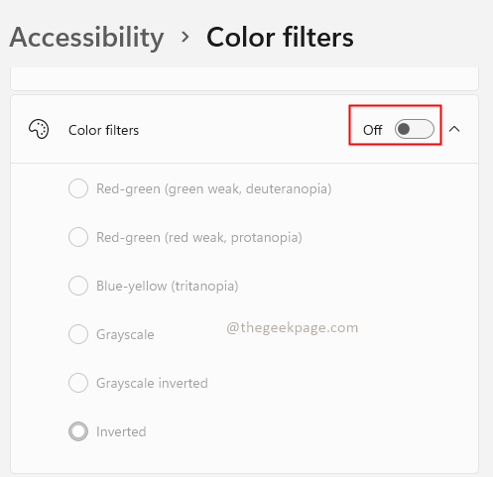
Task: Click the 'Red-green (red weak, protanopia)' text
Action: point(199,238)
